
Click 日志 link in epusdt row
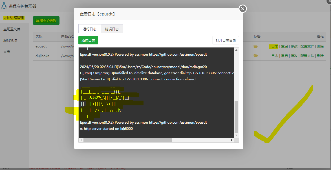pos(275,46)
